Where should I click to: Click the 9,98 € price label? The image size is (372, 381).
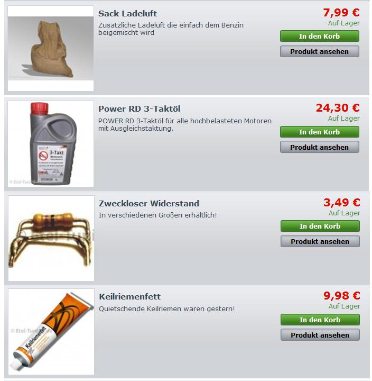[342, 296]
